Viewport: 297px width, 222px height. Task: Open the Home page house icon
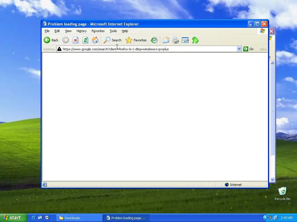tap(95, 40)
